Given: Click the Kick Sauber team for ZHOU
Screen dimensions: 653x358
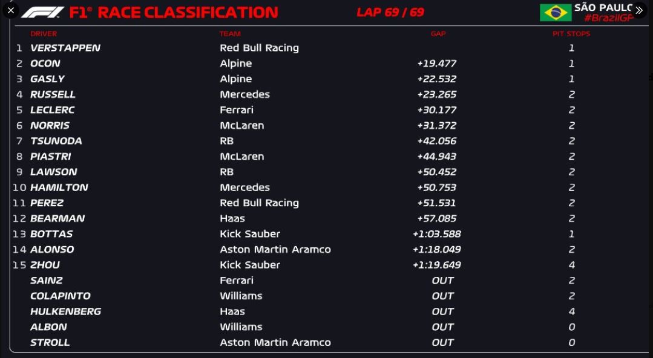Looking at the screenshot, I should point(250,265).
